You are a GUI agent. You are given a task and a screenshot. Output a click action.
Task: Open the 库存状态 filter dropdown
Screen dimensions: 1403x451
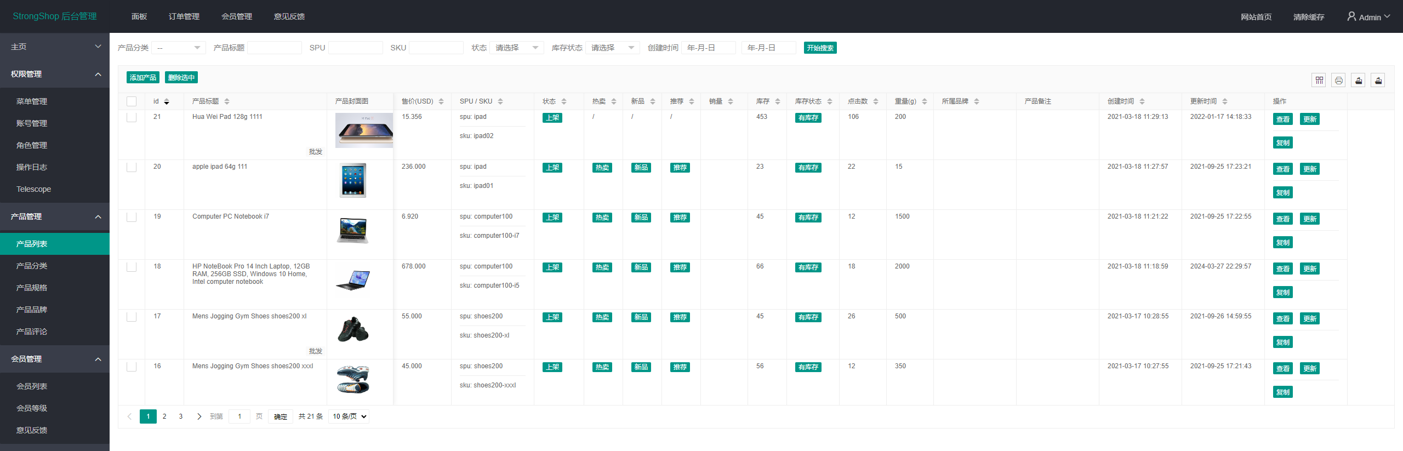pyautogui.click(x=613, y=48)
